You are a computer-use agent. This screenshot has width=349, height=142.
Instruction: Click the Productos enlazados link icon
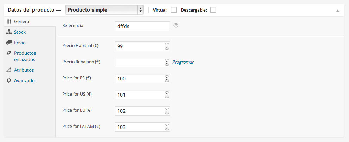9,53
